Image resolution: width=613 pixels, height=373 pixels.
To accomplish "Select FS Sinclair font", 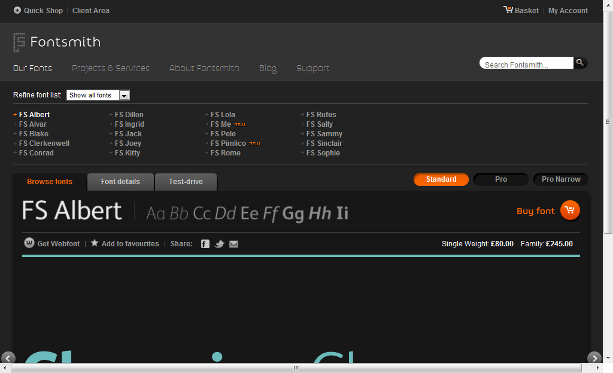I will [x=324, y=143].
